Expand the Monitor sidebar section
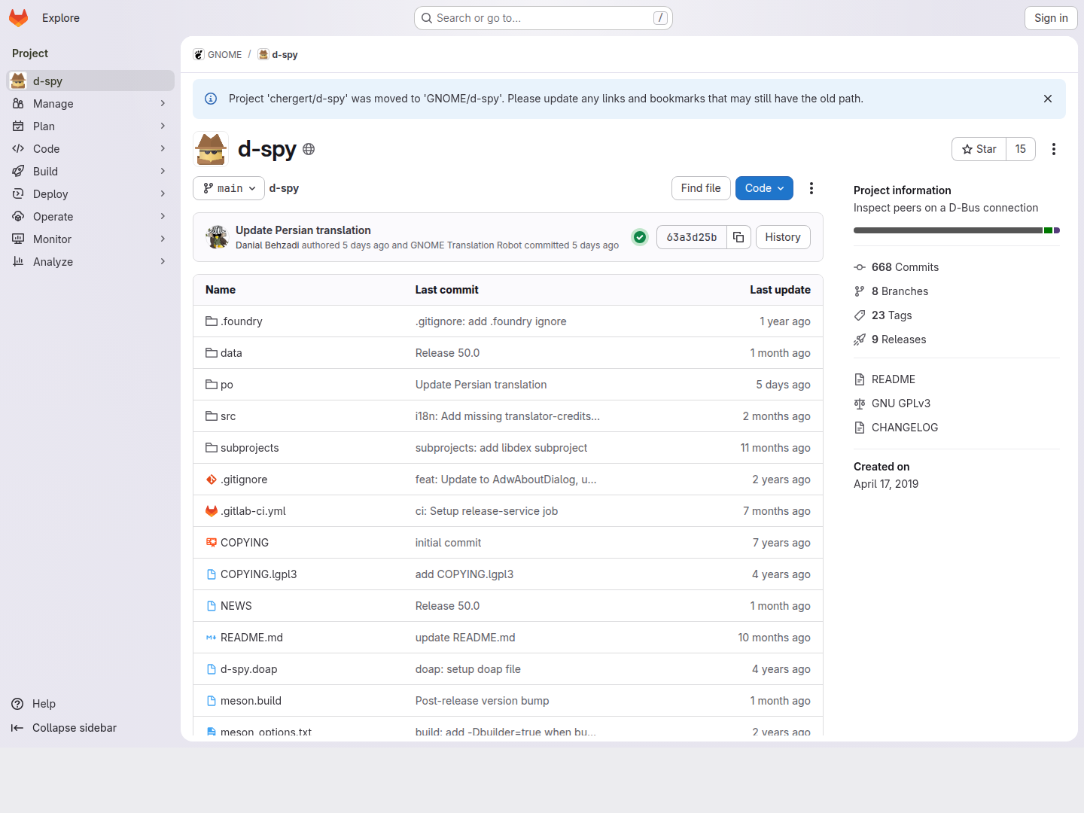Screen dimensions: 1084x813 click(90, 239)
